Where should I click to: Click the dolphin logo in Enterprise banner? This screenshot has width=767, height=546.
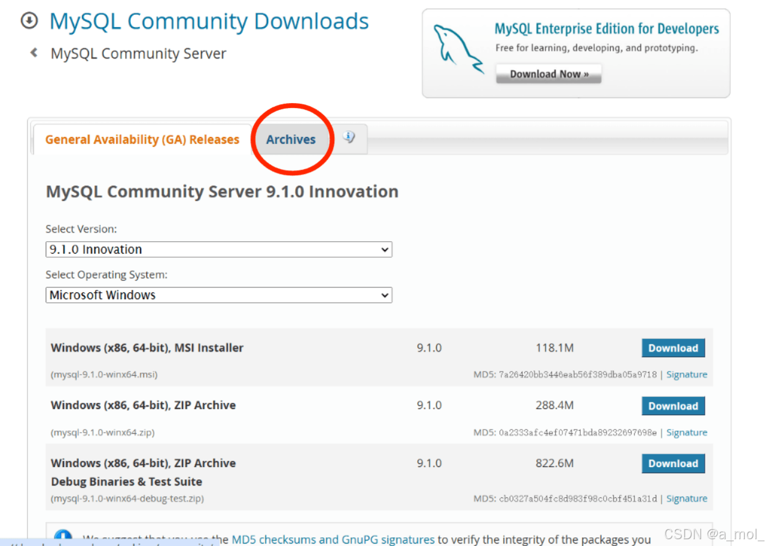458,49
